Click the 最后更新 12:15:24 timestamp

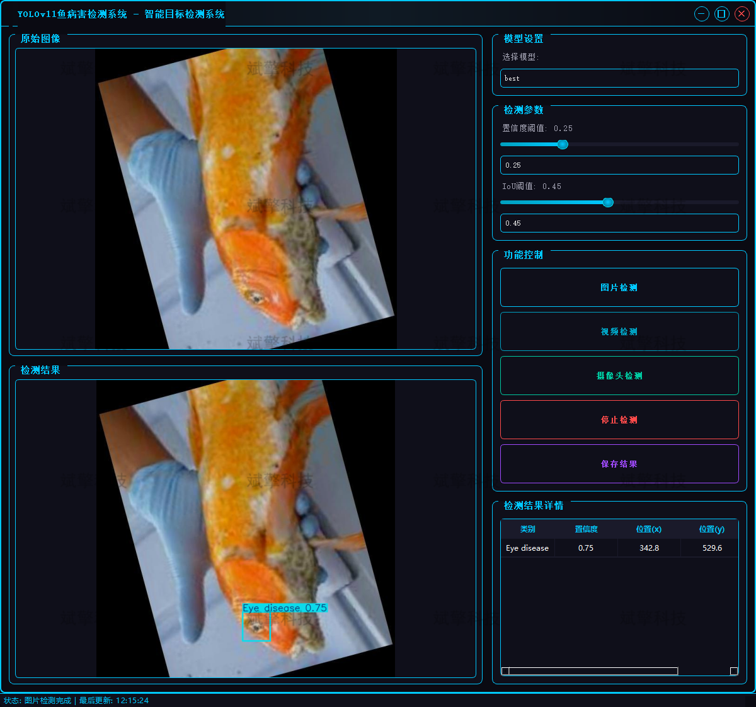click(114, 701)
